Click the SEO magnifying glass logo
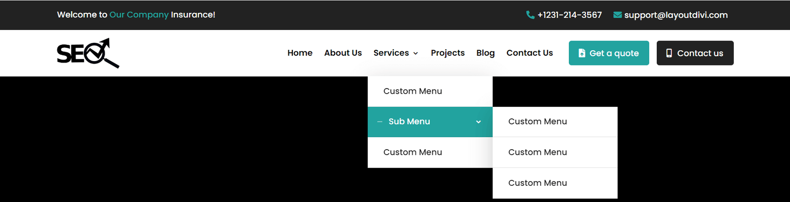This screenshot has width=790, height=202. click(x=88, y=53)
